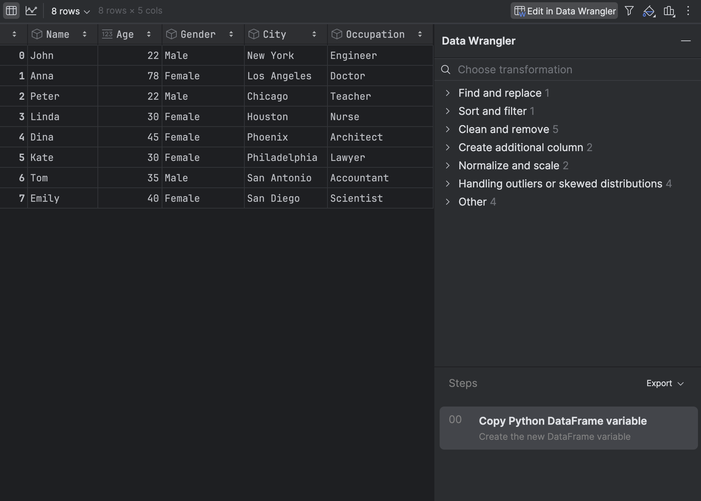Click the Edit in Data Wrangler button
Viewport: 701px width, 501px height.
click(564, 11)
